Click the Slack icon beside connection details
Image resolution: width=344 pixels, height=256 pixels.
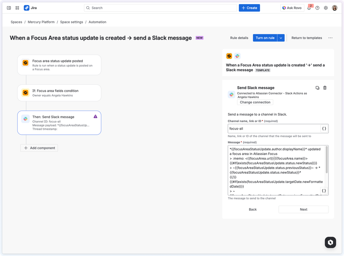231,95
